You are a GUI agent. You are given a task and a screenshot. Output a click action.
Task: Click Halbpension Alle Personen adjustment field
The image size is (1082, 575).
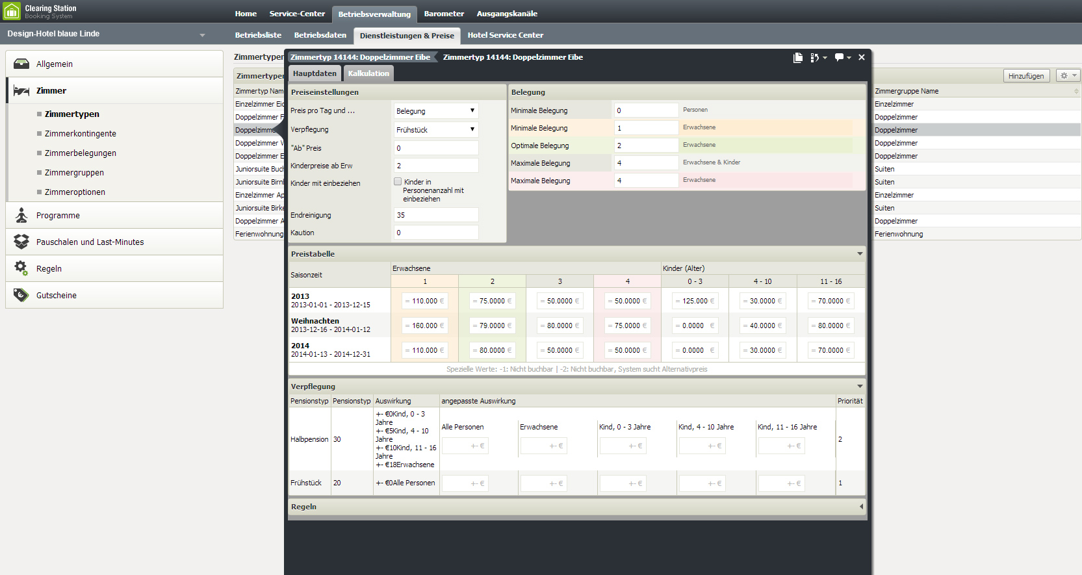tap(465, 446)
